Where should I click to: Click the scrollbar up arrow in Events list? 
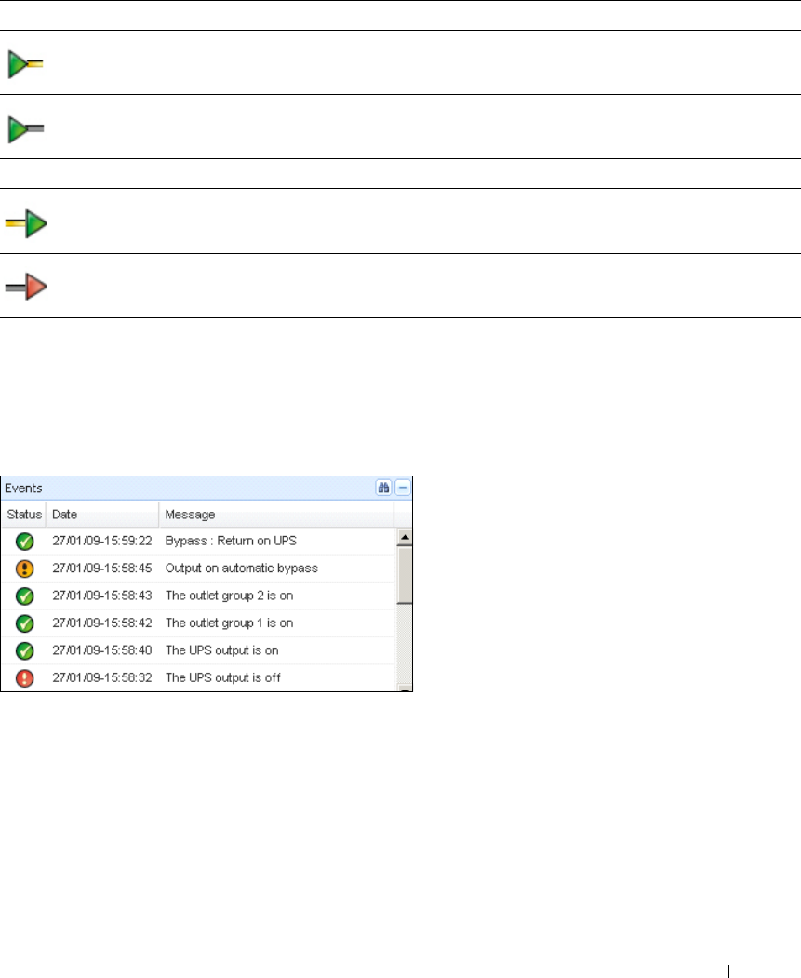[x=405, y=537]
